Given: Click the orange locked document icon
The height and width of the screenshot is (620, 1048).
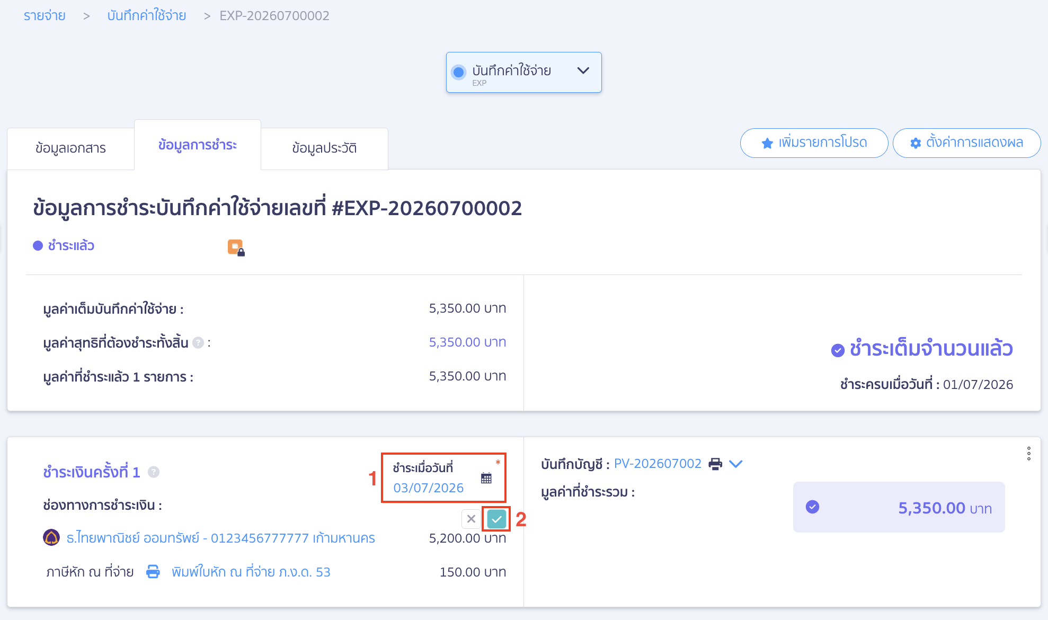Looking at the screenshot, I should 236,247.
